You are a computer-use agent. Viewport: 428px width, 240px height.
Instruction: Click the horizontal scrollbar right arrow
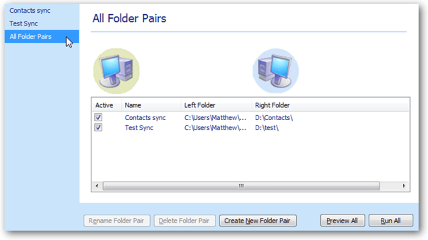pyautogui.click(x=404, y=186)
